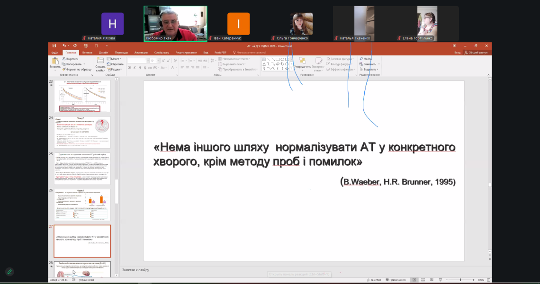This screenshot has width=540, height=284.
Task: Toggle italic formatting in the Font group
Action: 134,67
